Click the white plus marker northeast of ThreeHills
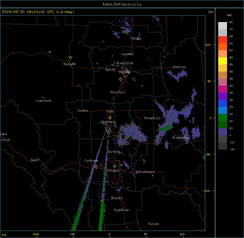244x238 pixels. [173, 106]
